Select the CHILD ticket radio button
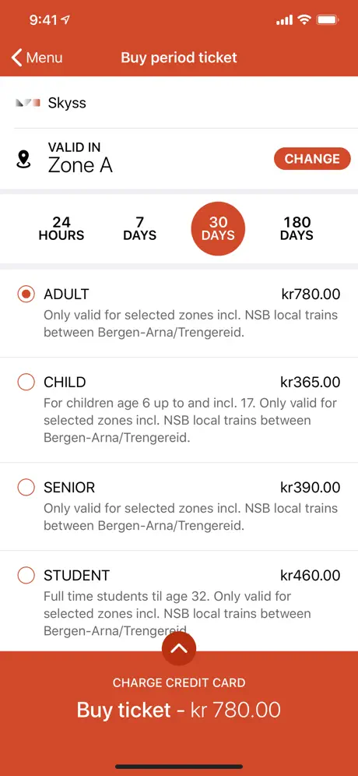 click(26, 382)
